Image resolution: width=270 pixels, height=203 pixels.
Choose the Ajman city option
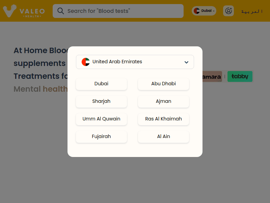pyautogui.click(x=163, y=101)
